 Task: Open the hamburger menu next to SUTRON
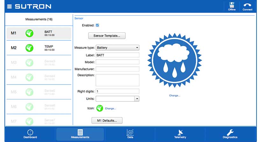(x=10, y=6)
